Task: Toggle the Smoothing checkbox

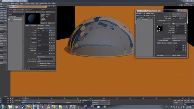Action: coord(38,57)
